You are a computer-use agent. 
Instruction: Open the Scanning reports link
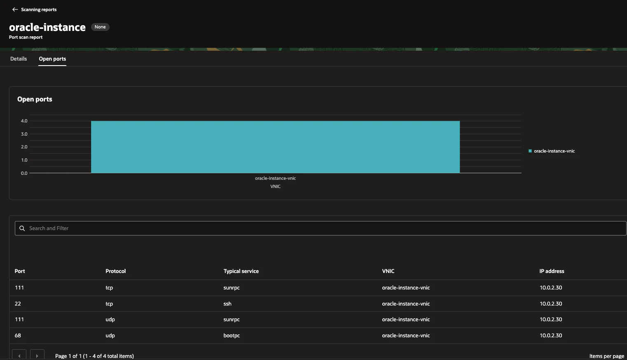(x=39, y=9)
